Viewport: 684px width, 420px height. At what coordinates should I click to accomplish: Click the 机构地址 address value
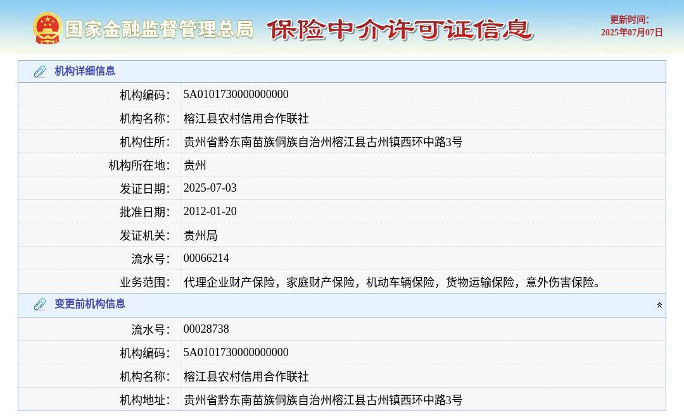pos(323,400)
